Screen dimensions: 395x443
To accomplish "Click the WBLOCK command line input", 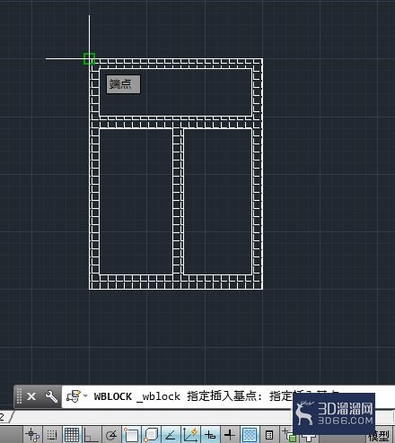I will [x=227, y=396].
